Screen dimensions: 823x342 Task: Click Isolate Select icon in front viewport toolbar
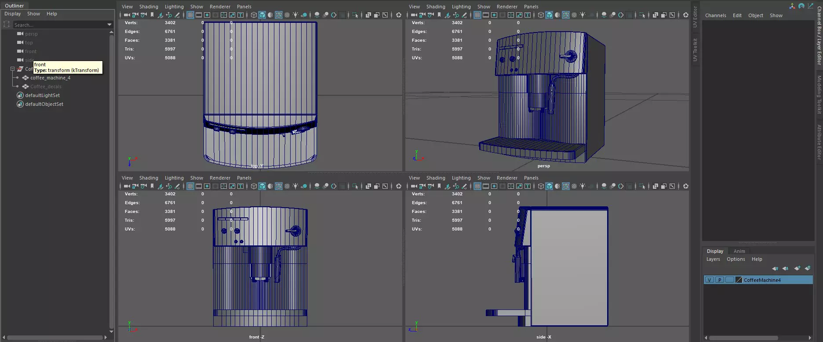(x=355, y=186)
